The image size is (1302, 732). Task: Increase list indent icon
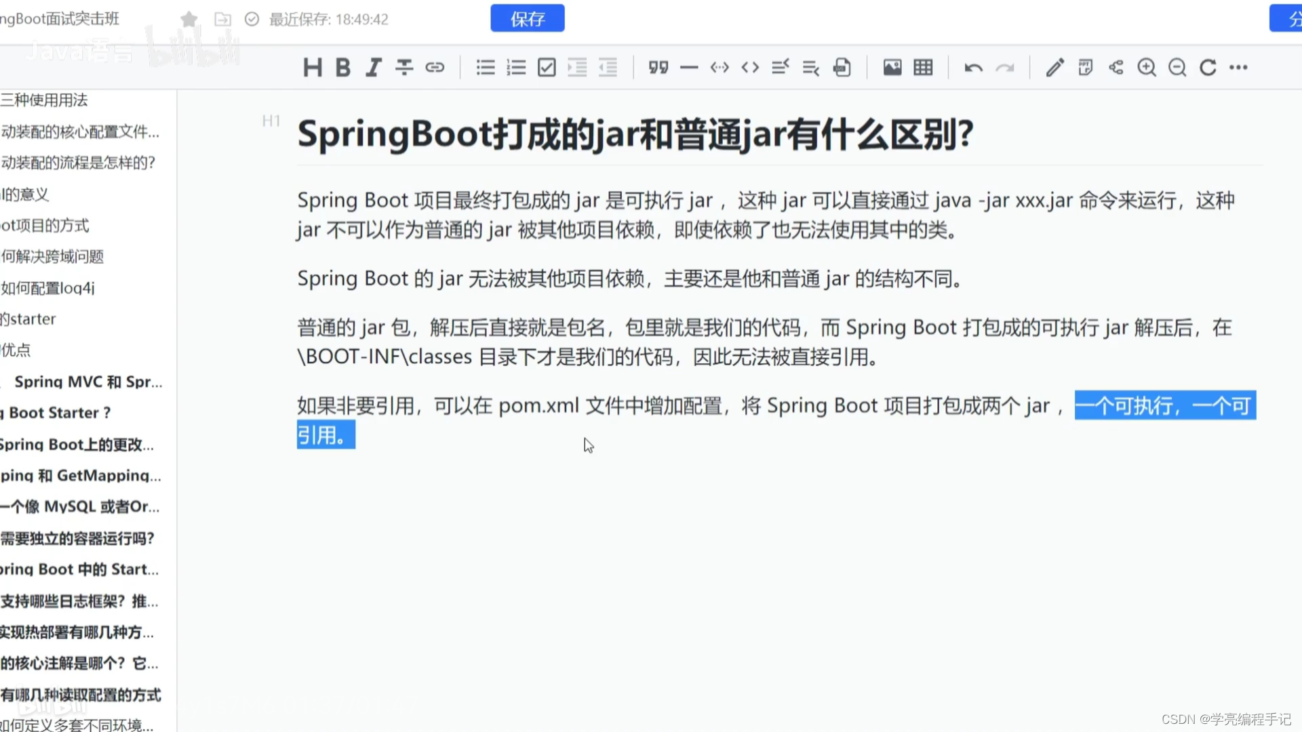click(577, 67)
